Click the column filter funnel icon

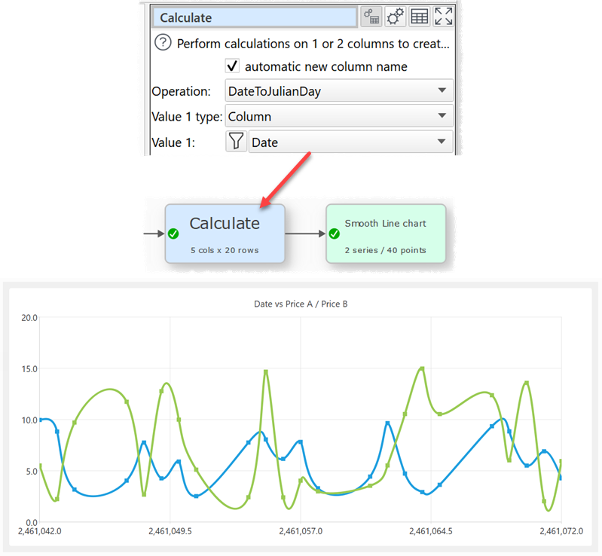pos(236,142)
